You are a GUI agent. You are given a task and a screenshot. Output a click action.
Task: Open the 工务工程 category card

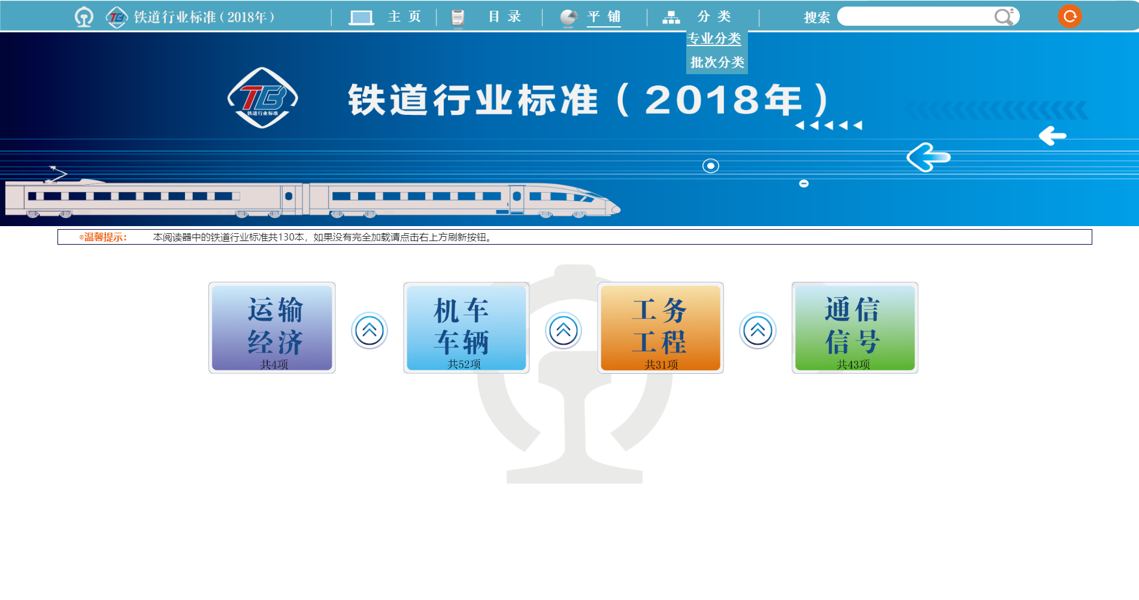pyautogui.click(x=661, y=328)
